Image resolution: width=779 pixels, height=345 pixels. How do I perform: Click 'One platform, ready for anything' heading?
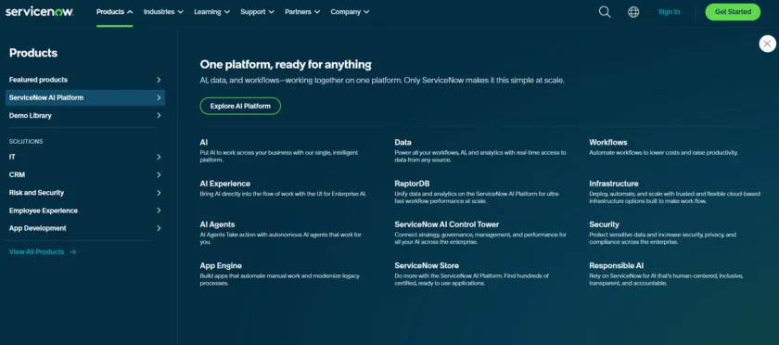[x=286, y=64]
